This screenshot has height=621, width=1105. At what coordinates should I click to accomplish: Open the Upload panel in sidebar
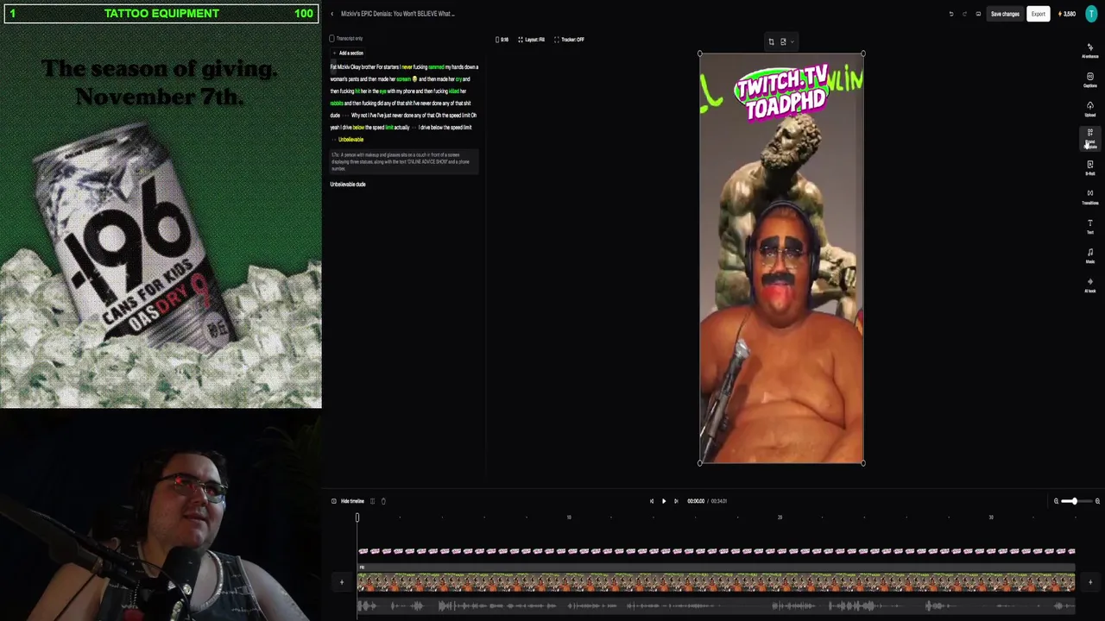tap(1089, 109)
